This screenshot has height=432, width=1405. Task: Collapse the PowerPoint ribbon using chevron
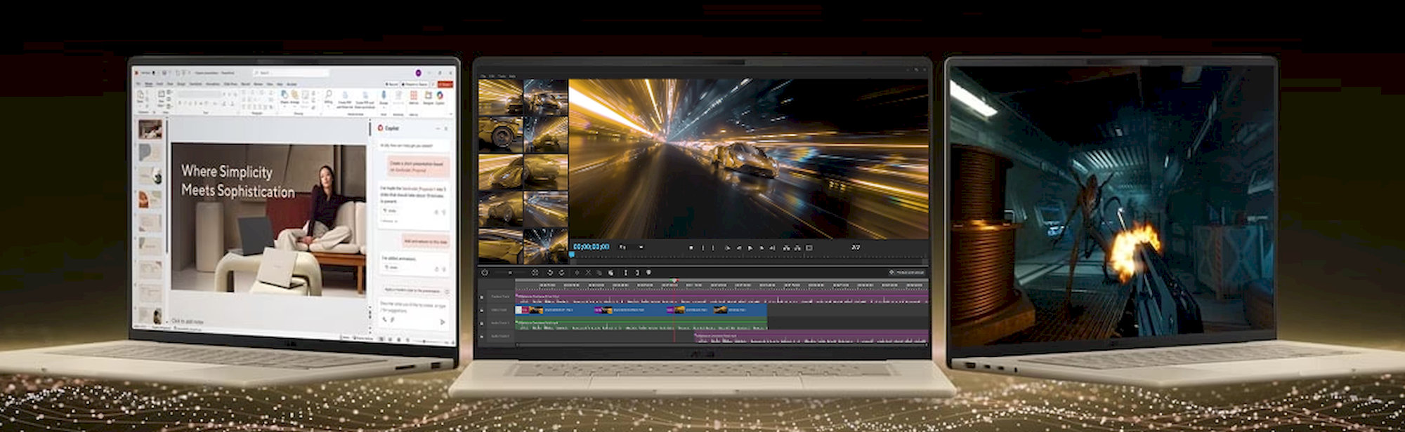452,114
